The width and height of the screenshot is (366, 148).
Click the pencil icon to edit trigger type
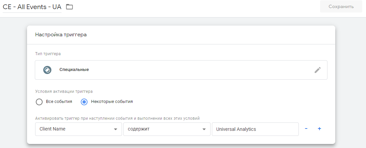click(x=317, y=70)
